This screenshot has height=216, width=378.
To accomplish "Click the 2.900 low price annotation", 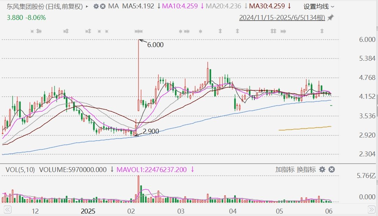I will click(x=151, y=131).
